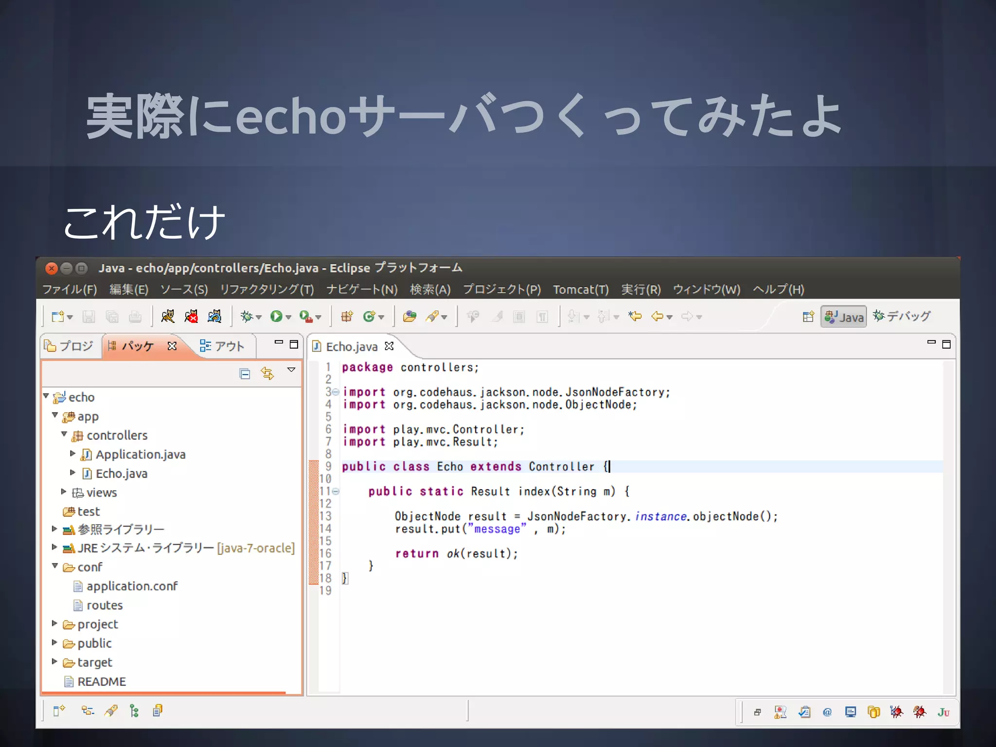Click the New file toolbar icon
The height and width of the screenshot is (747, 996).
(x=58, y=317)
